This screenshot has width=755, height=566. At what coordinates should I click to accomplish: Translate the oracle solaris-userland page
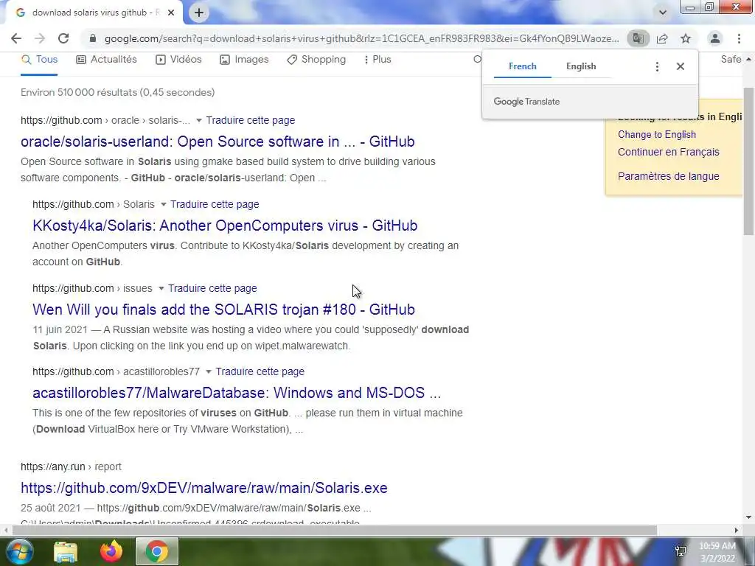[251, 120]
